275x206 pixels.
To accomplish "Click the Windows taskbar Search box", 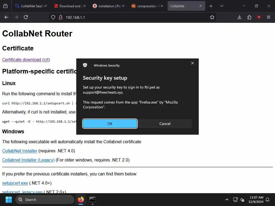I will [x=45, y=200].
